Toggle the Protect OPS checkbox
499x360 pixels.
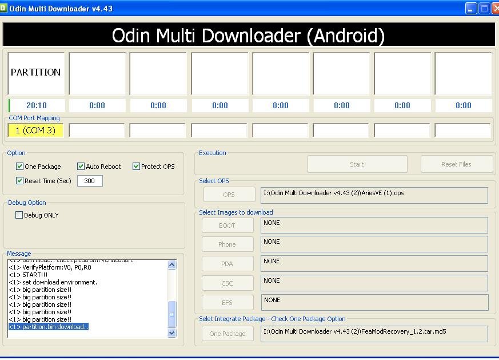coord(136,167)
